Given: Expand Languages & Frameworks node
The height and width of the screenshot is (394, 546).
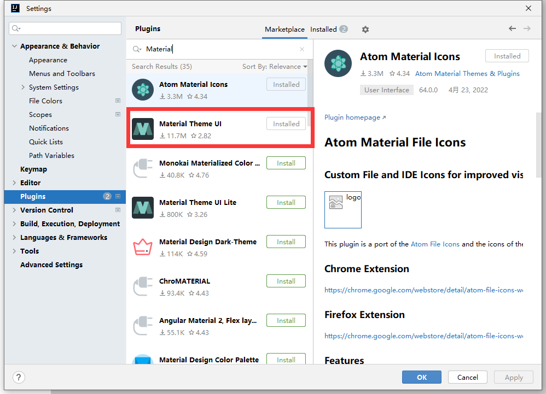Looking at the screenshot, I should tap(14, 238).
